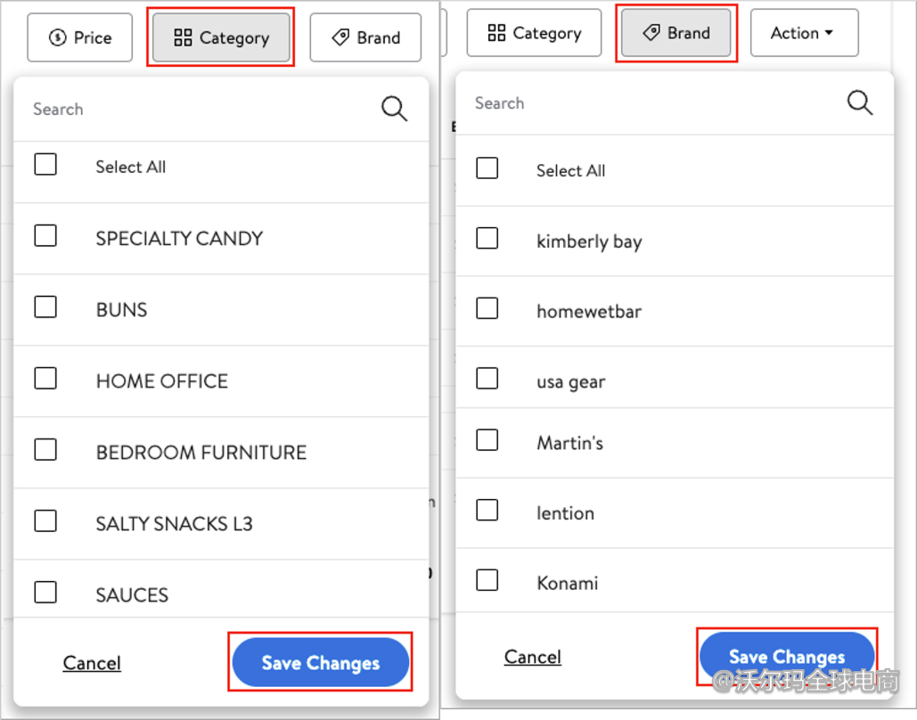Screen dimensions: 917x720
Task: Select the Konami brand checkbox
Action: (487, 581)
